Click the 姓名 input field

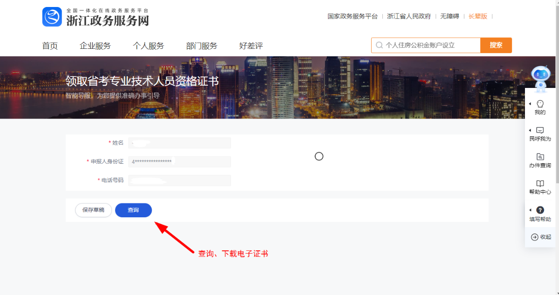(x=179, y=143)
